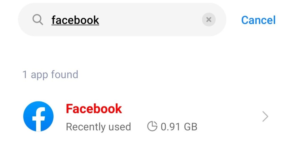Focus the empty space in the search field
The image size is (291, 150).
(151, 20)
